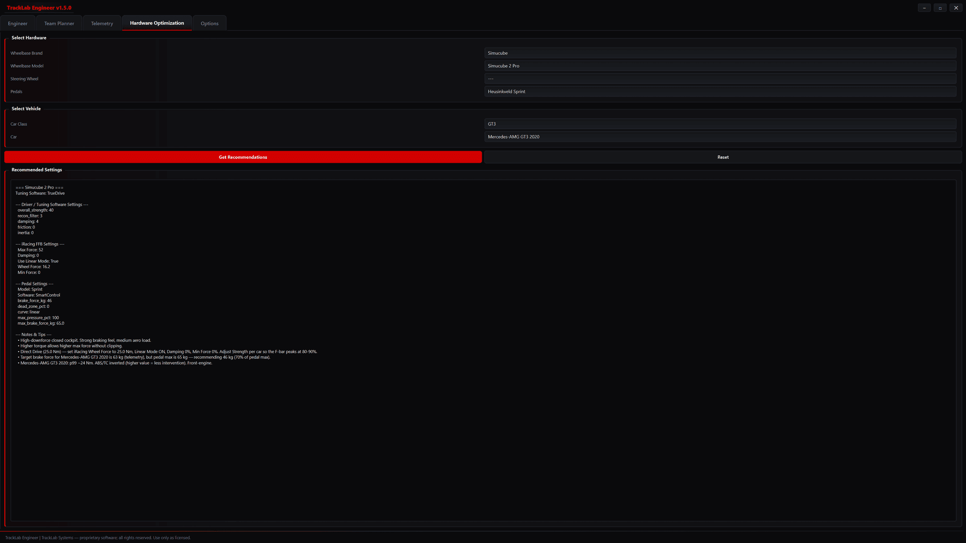The width and height of the screenshot is (966, 543).
Task: Open the Steering Wheel dropdown
Action: 720,79
